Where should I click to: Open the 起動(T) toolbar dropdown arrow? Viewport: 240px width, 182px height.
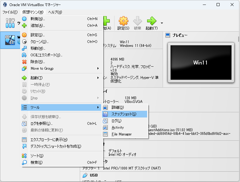162,23
